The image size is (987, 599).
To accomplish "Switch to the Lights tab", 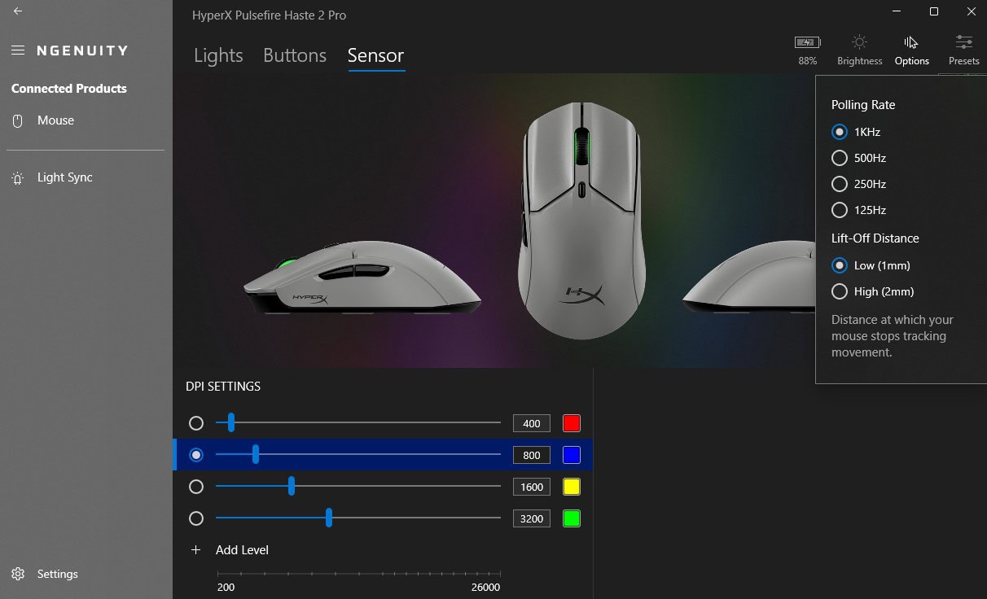I will point(218,55).
